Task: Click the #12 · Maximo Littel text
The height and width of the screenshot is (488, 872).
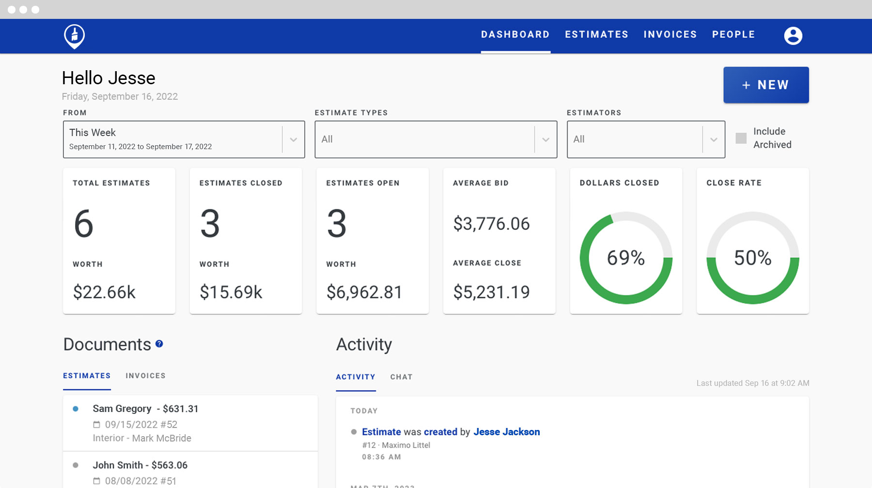Action: click(396, 445)
